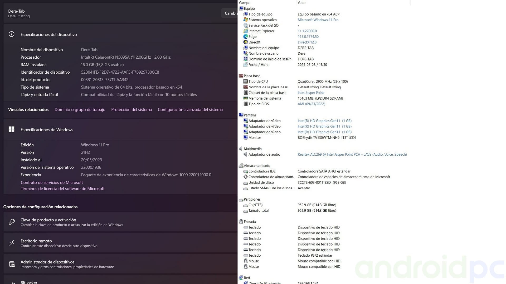Click the Entrada category icon
This screenshot has height=284, width=506.
point(241,222)
